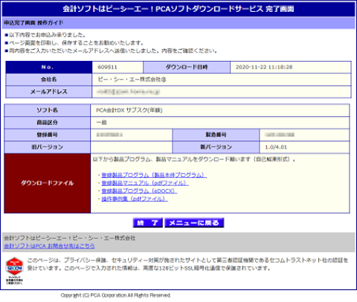Viewport: 357px width, 302px height.
Task: Open the 会計ソフトはPCA お問合せ先はこちら link
Action: (x=49, y=246)
